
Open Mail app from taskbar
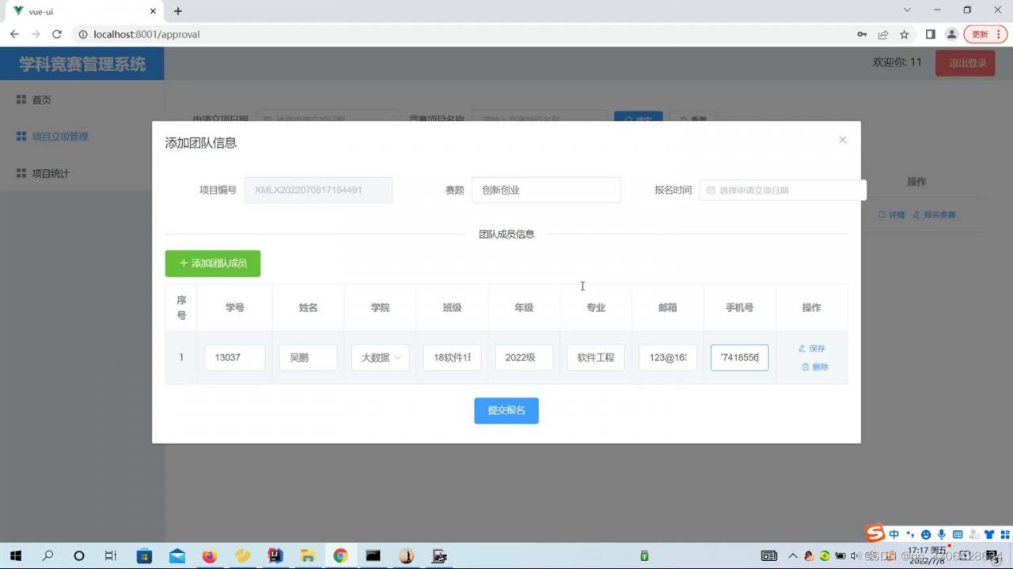177,556
